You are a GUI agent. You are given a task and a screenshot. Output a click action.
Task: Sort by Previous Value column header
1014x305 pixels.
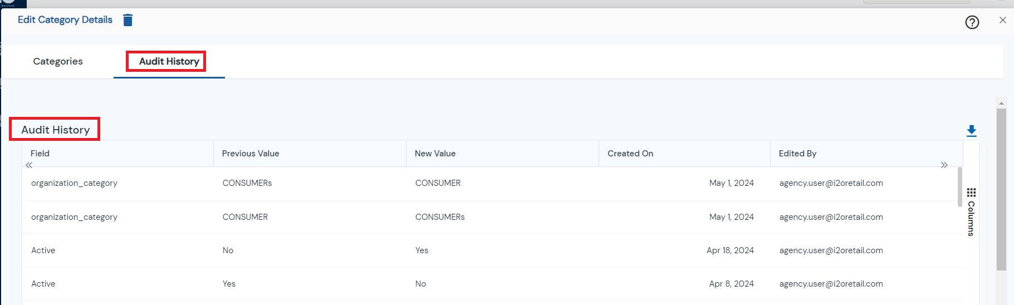click(251, 154)
